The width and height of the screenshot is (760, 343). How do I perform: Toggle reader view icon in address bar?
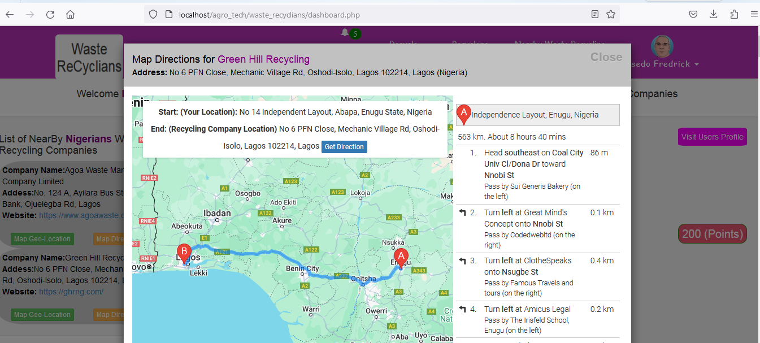(x=595, y=14)
